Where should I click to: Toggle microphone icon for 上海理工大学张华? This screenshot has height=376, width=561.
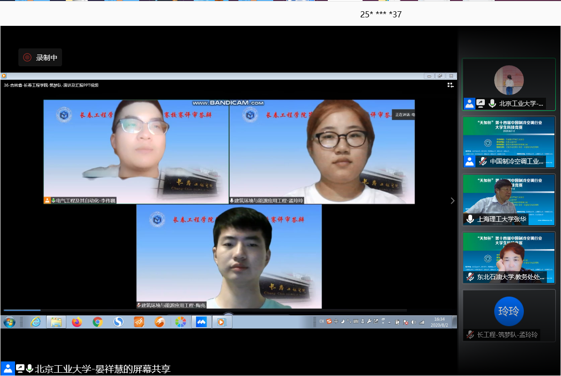470,219
